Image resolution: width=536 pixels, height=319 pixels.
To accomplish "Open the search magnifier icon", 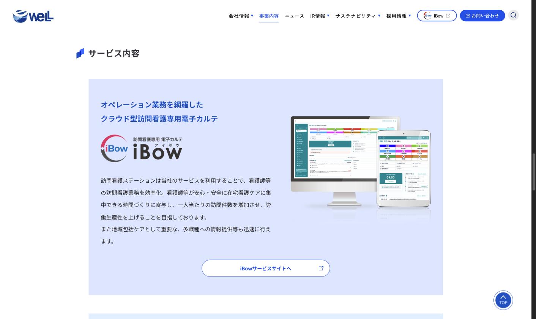I will 513,15.
